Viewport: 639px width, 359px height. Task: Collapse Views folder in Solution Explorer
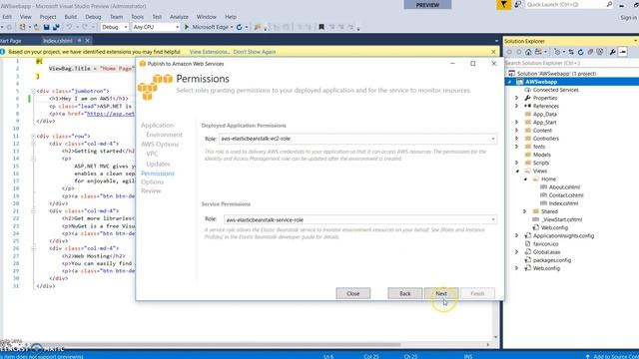pyautogui.click(x=517, y=172)
